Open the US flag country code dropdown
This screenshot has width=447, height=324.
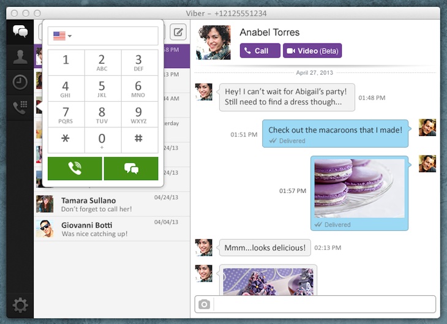[62, 36]
